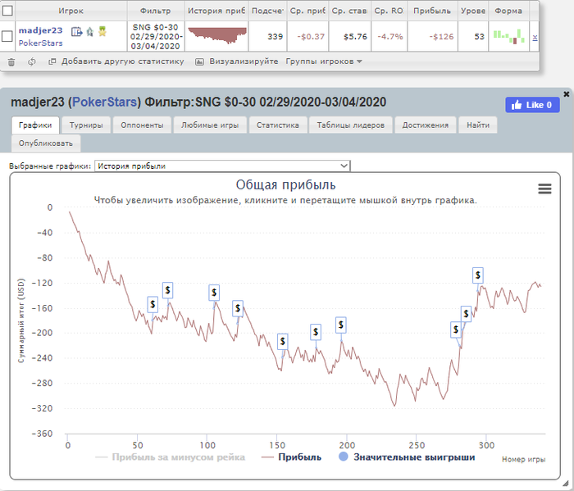Open the Таблицы лидеров tab

[x=351, y=125]
